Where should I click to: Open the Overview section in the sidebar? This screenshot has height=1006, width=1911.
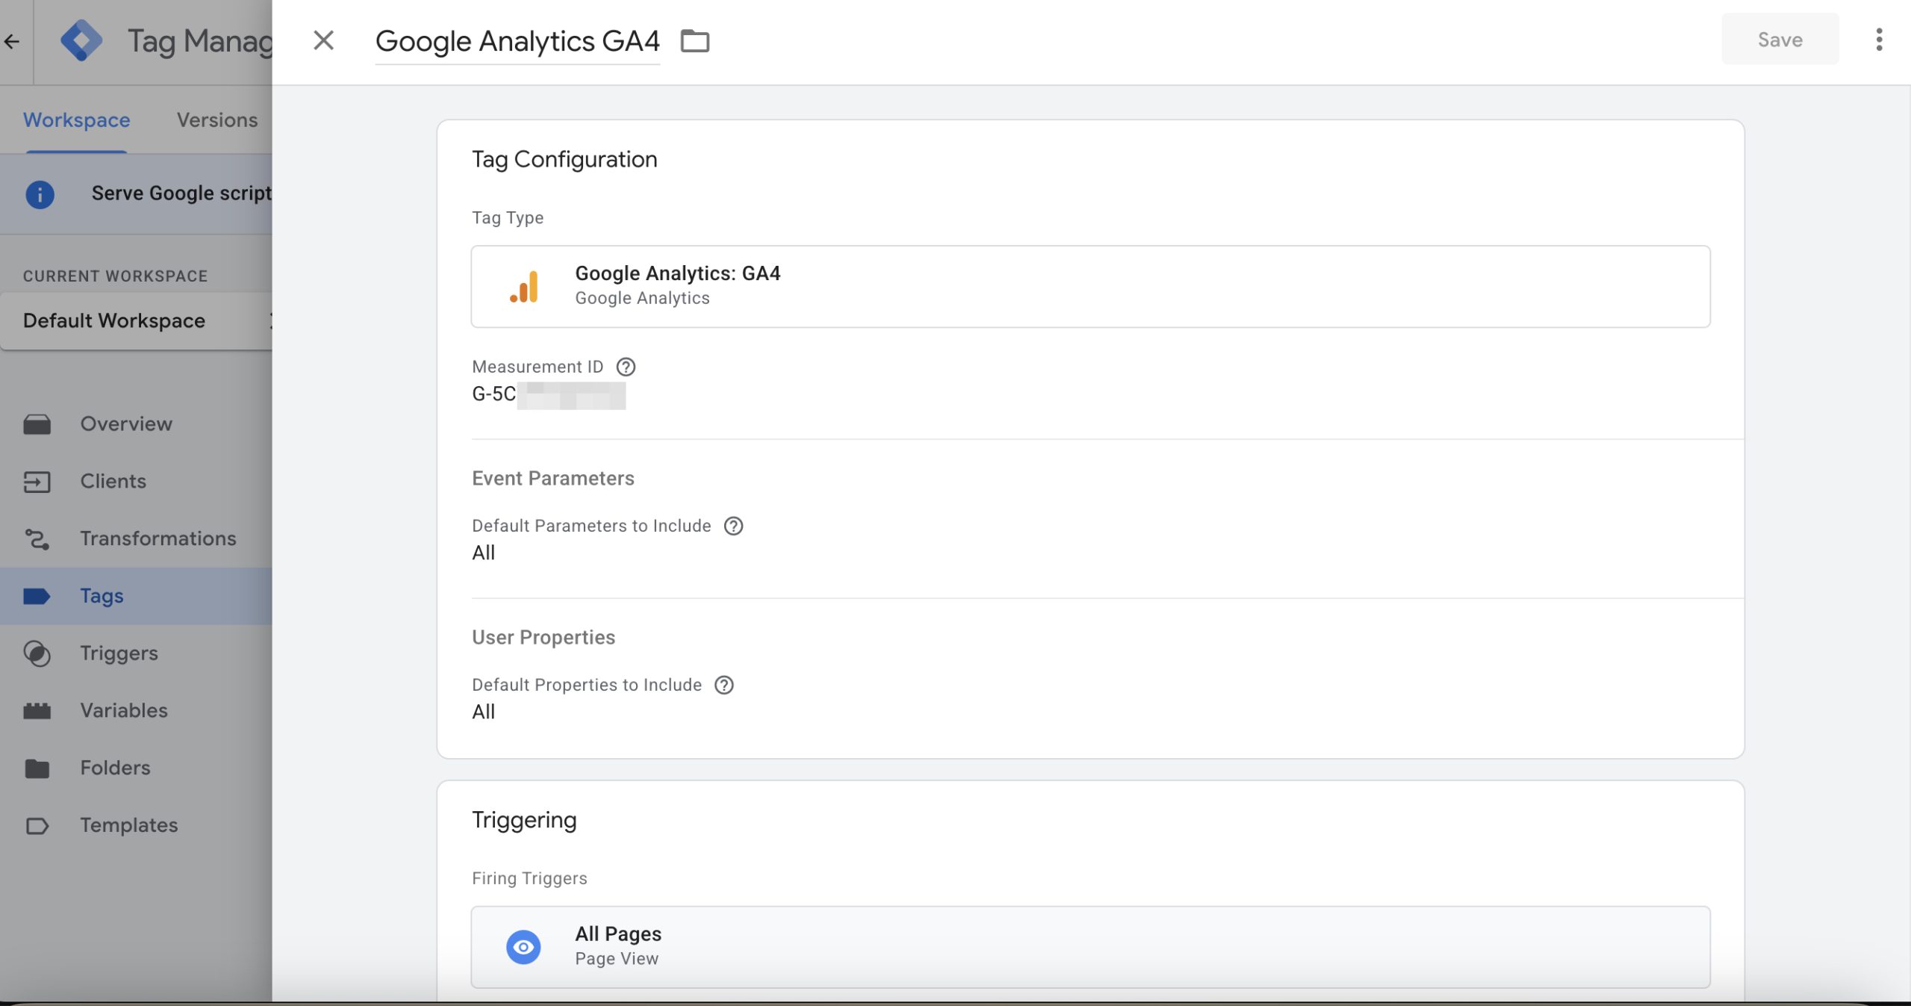point(125,423)
